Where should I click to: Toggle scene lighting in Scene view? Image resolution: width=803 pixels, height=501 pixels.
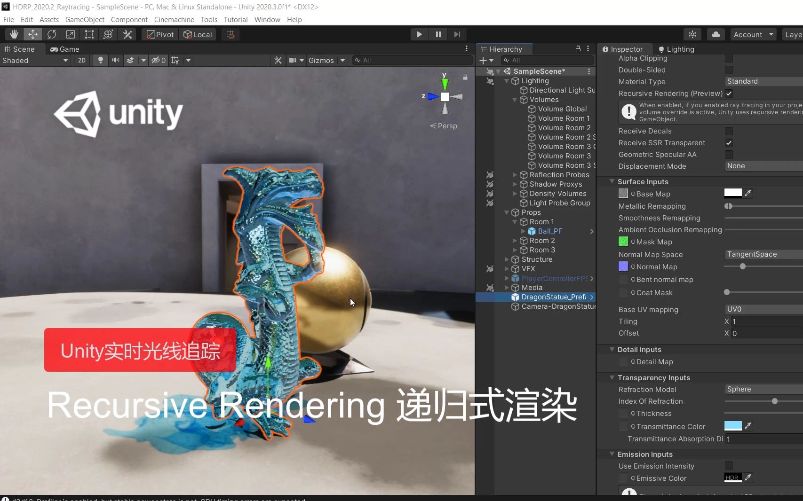tap(101, 60)
